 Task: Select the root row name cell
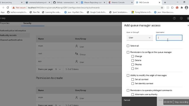click(x=40, y=54)
